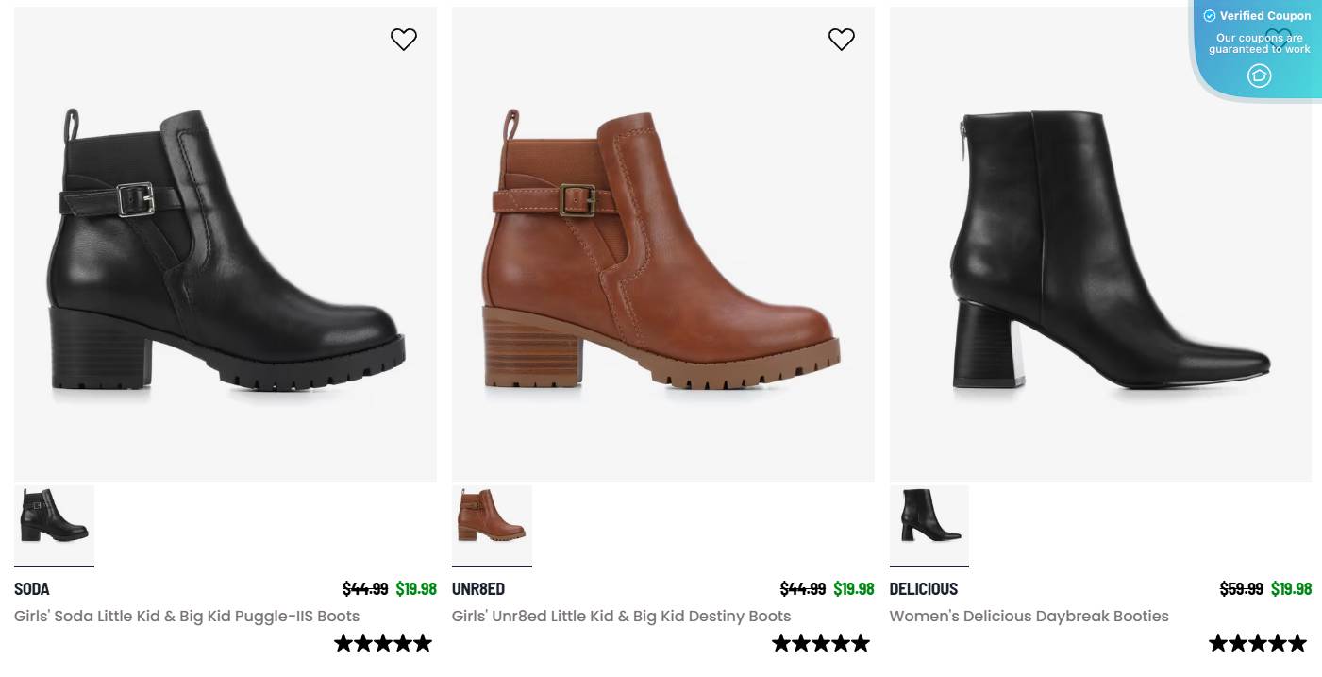Screen dimensions: 1322x677
Task: View star rating for Delicious Daybreak Booties
Action: 1258,644
